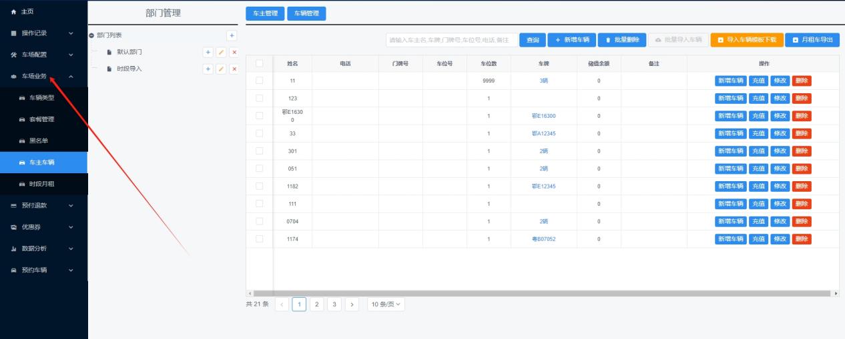This screenshot has height=339, width=845.
Task: Click 修改 for row 1182
Action: pos(780,186)
